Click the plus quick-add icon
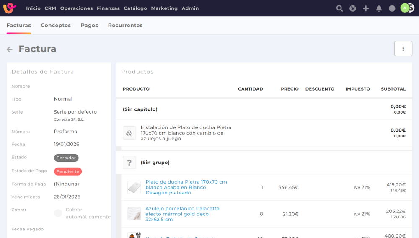Screen dimensions: 419x238 coord(366,8)
